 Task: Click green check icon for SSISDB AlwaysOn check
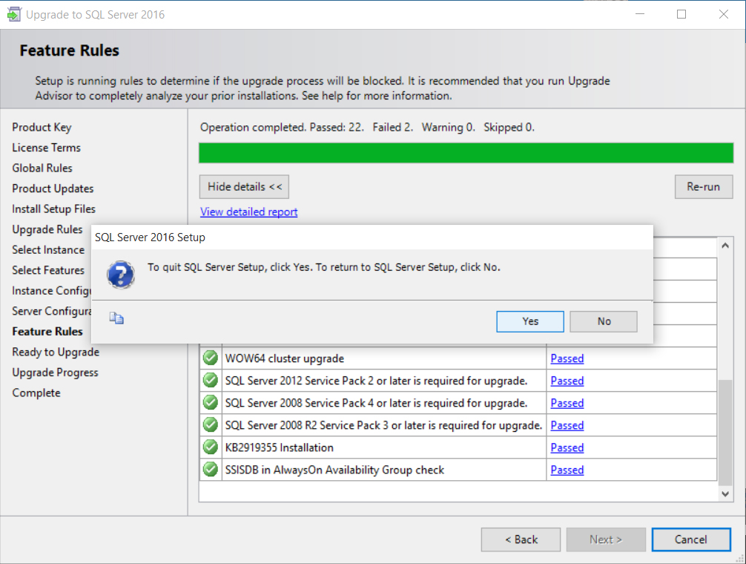click(x=211, y=470)
